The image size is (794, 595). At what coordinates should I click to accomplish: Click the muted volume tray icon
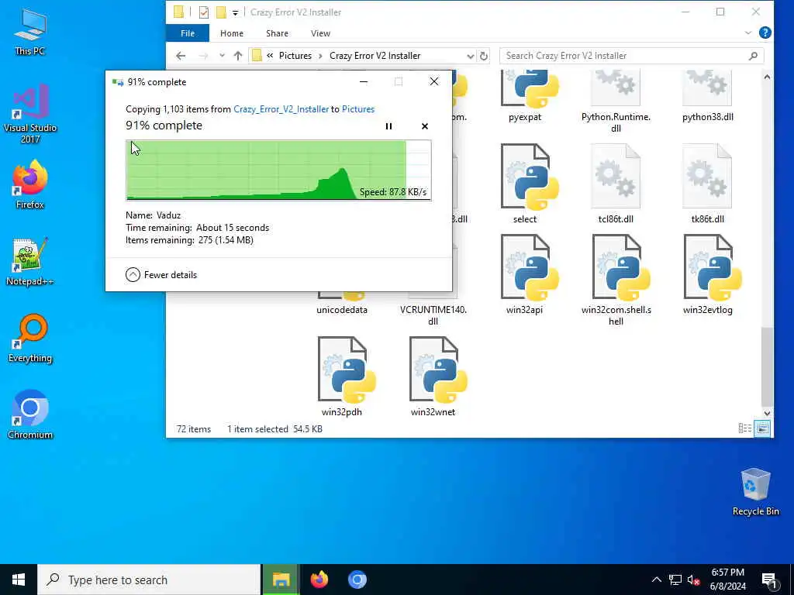694,580
